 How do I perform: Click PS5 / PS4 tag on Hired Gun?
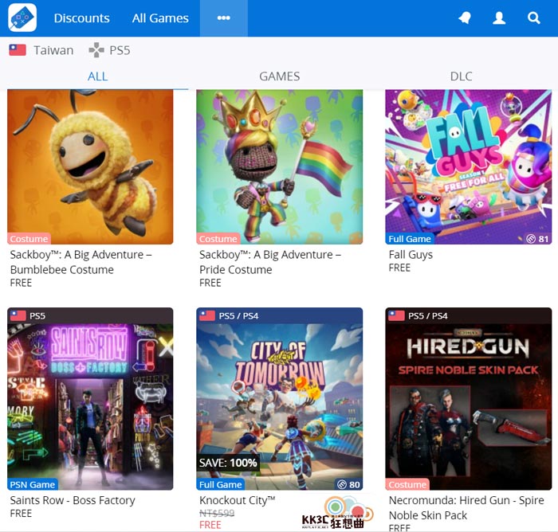tap(428, 316)
